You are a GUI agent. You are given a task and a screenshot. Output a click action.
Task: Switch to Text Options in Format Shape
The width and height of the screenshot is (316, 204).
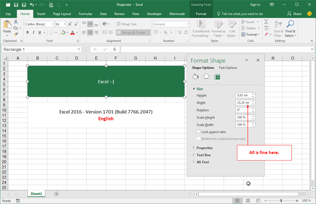coord(228,67)
